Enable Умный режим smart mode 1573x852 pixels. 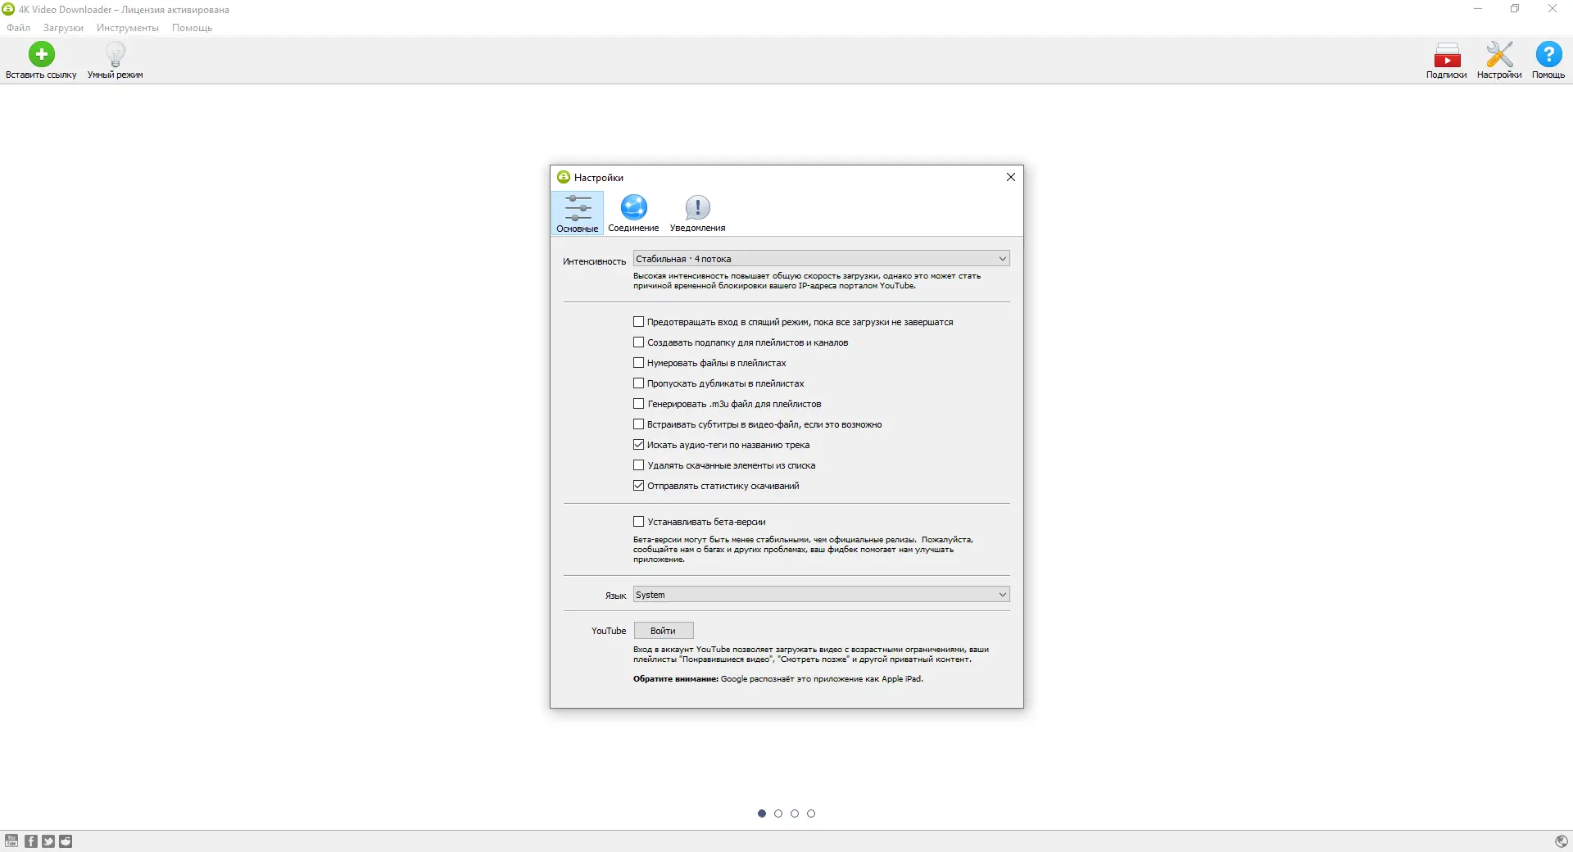(x=116, y=61)
